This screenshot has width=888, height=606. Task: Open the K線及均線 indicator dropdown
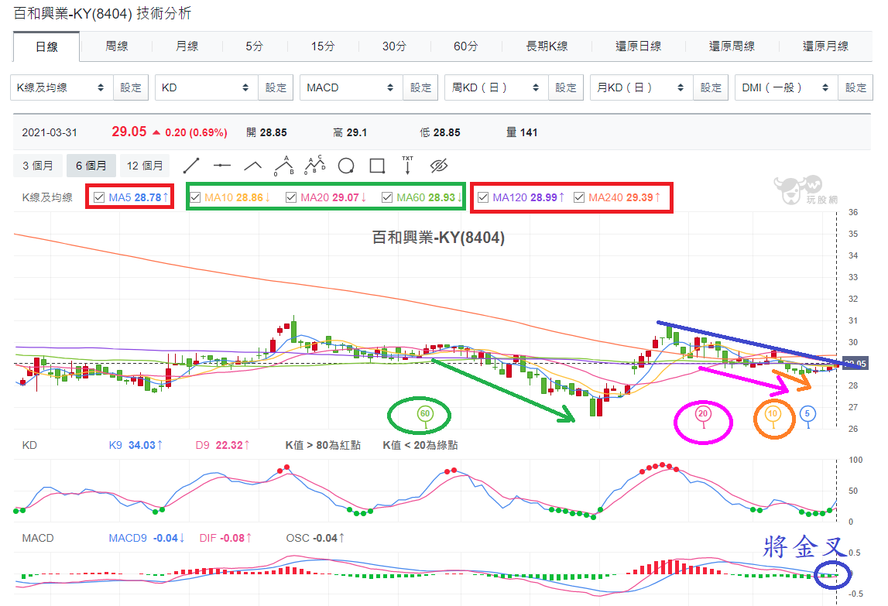(x=62, y=87)
